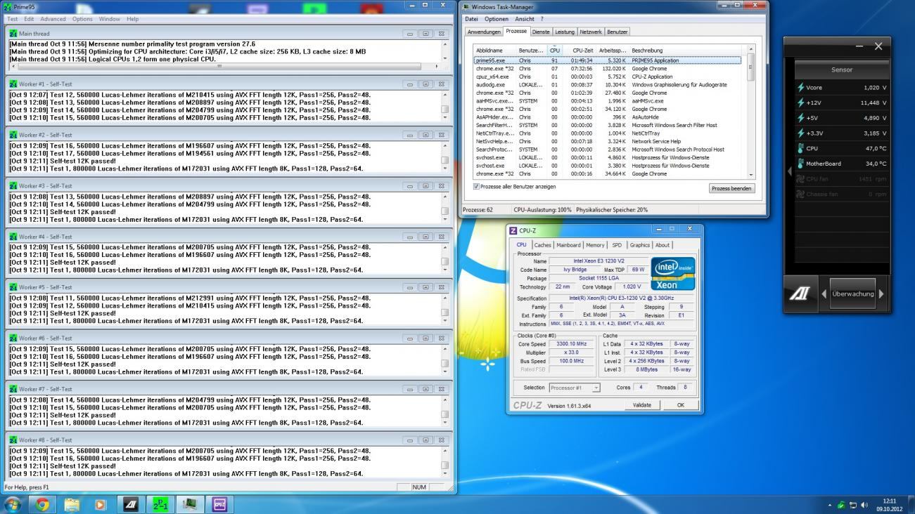Click the network tray icon
Screen dimensions: 915x514
[852, 505]
